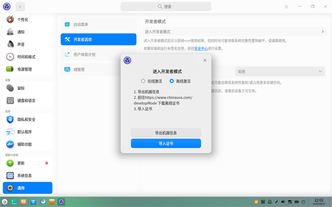Click the search input field
Image resolution: width=332 pixels, height=207 pixels.
coord(166,6)
